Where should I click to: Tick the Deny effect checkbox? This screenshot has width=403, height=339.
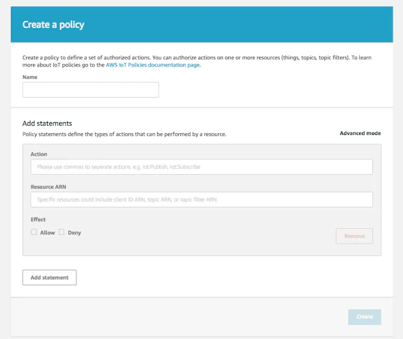click(x=62, y=232)
